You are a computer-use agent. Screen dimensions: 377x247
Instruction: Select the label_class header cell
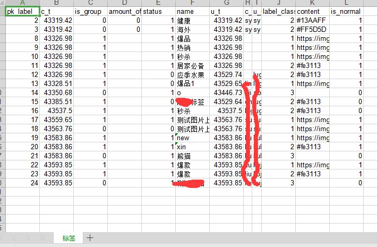point(278,12)
